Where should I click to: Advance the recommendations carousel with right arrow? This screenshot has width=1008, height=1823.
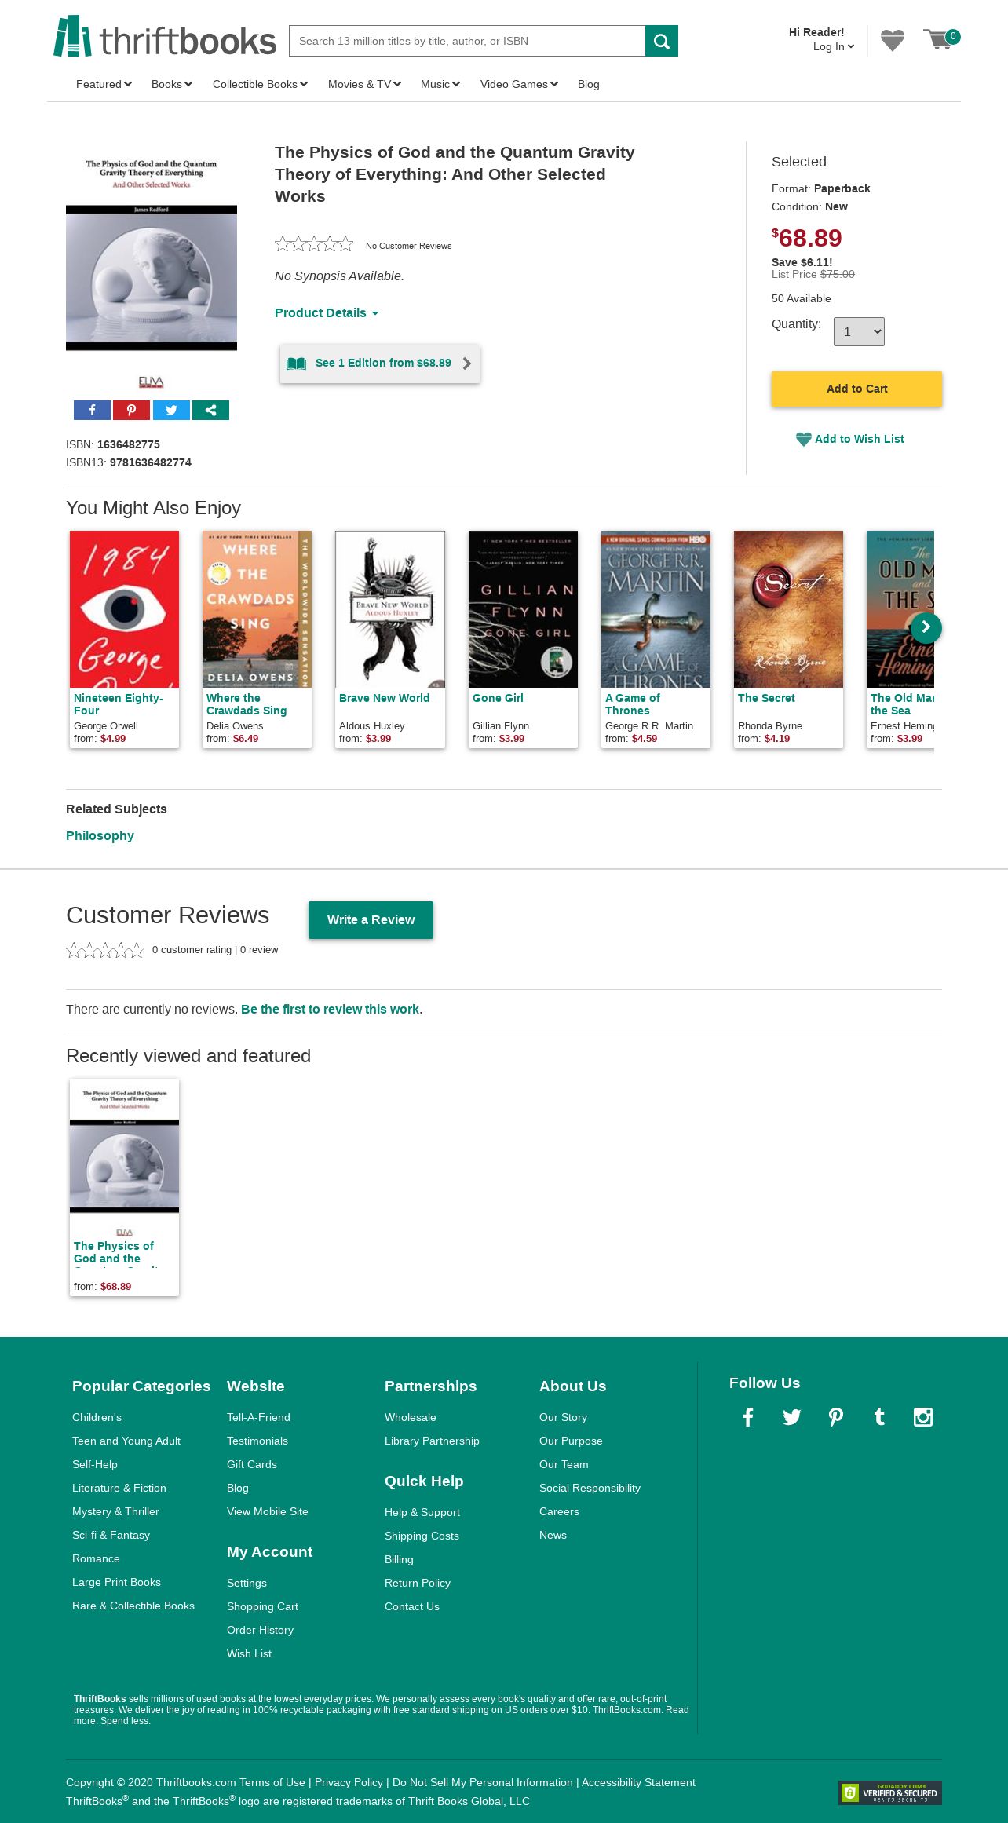pyautogui.click(x=926, y=627)
